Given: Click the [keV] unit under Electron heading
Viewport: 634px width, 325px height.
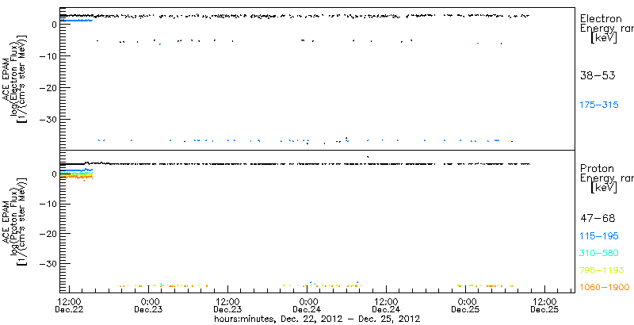Looking at the screenshot, I should [x=604, y=38].
